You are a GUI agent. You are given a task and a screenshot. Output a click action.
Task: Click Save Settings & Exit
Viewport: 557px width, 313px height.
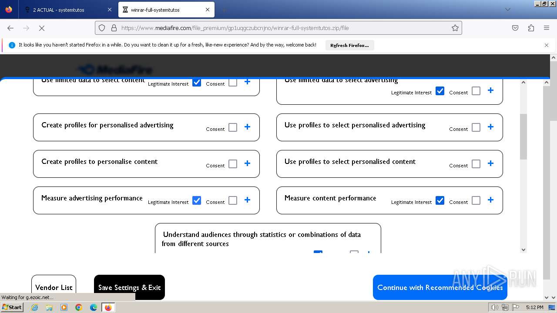pyautogui.click(x=129, y=287)
